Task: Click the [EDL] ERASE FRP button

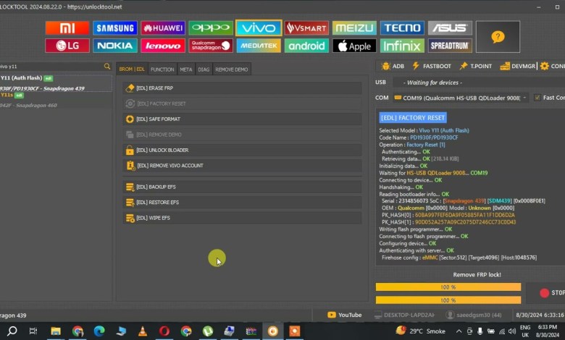Action: click(x=242, y=88)
